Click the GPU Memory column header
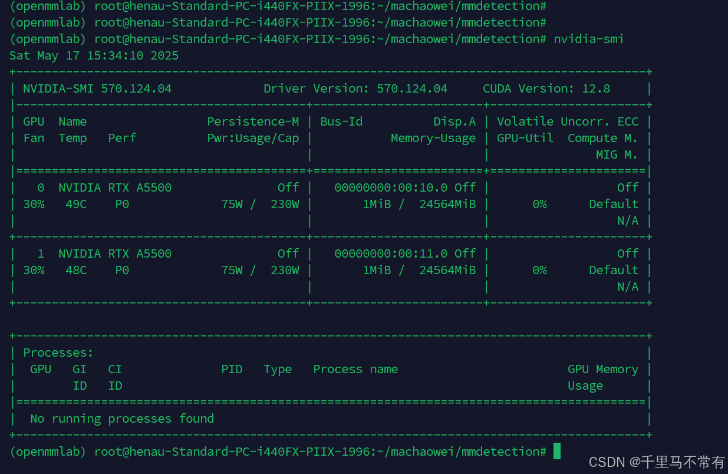Image resolution: width=728 pixels, height=474 pixels. pyautogui.click(x=603, y=369)
